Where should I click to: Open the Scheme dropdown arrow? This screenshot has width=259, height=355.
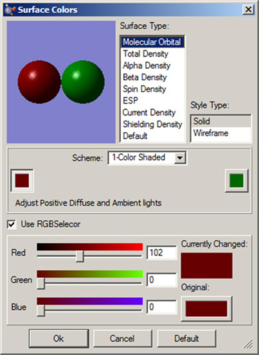pos(180,157)
